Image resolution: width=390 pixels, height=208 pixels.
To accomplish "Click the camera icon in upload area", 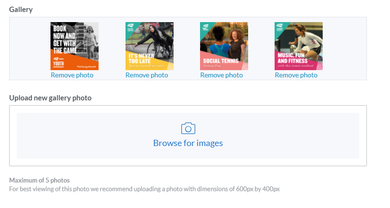I will pos(188,128).
